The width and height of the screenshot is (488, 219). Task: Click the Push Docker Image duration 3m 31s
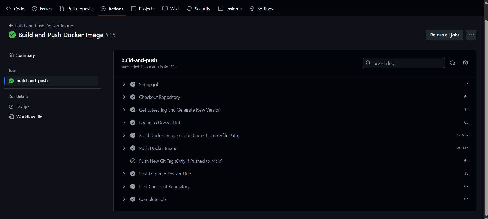point(462,148)
